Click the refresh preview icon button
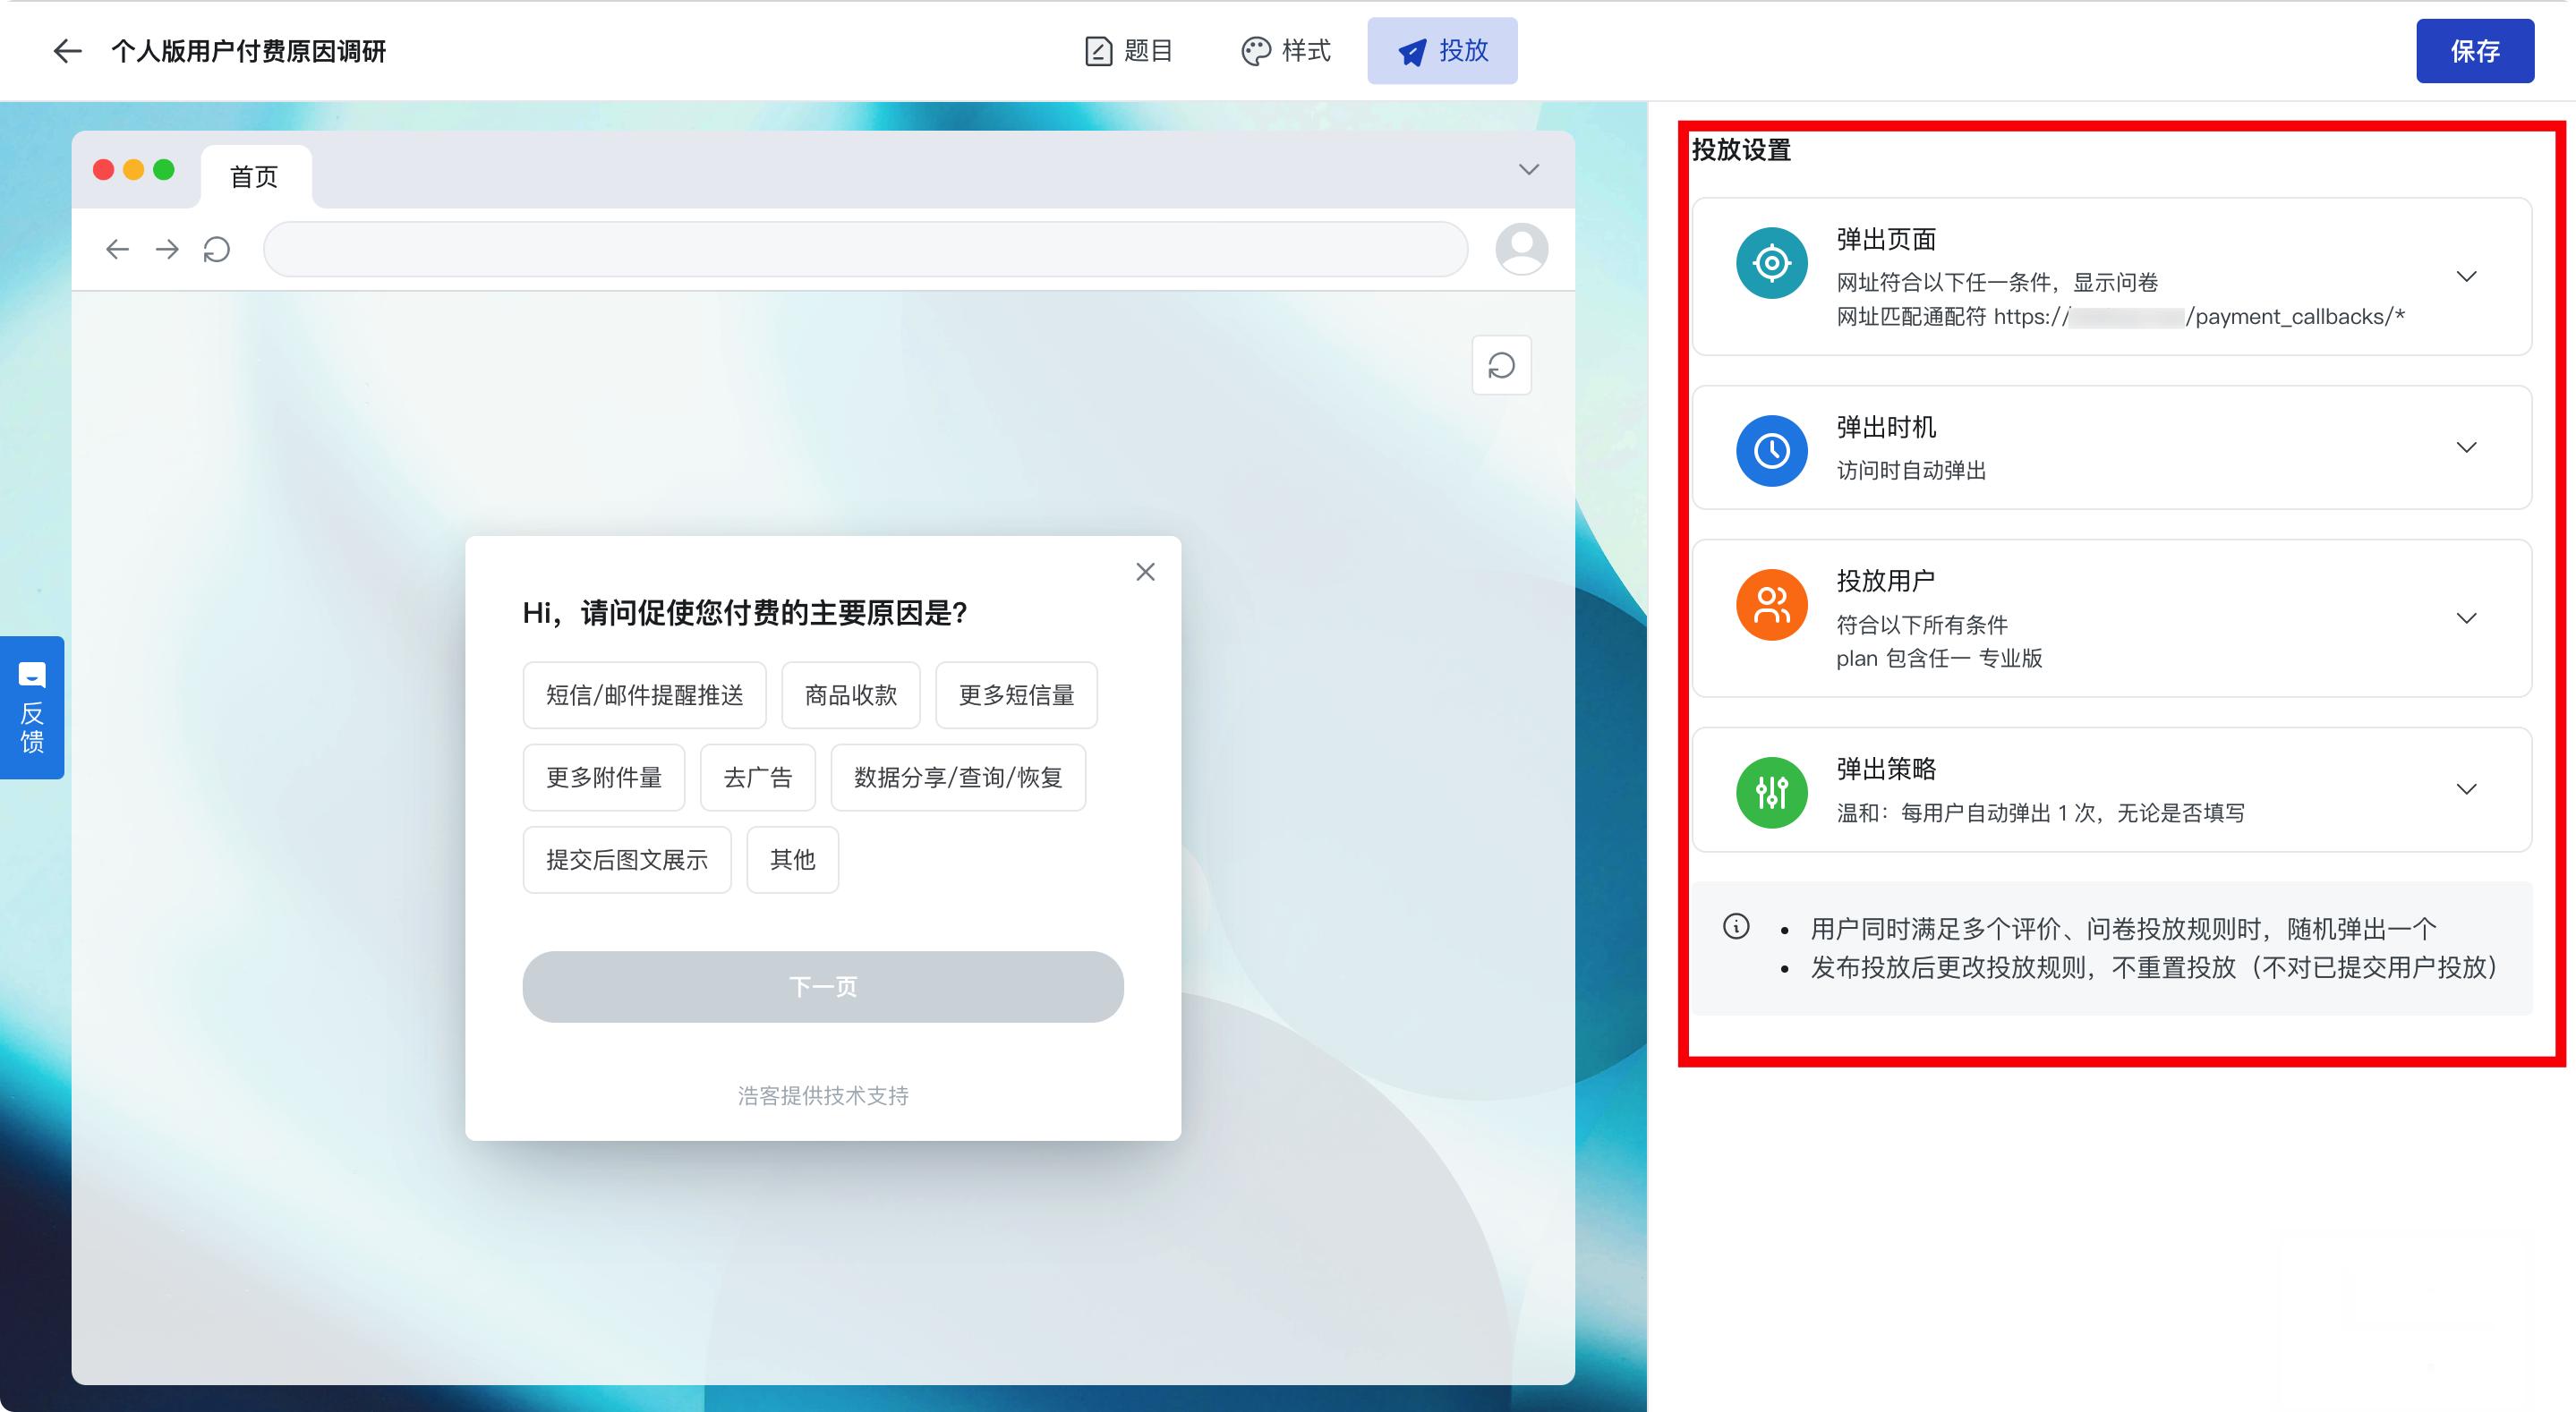Image resolution: width=2576 pixels, height=1412 pixels. pos(1501,366)
